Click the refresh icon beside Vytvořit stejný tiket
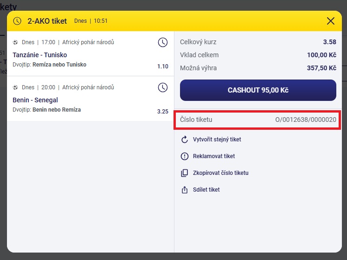347x260 pixels. pos(184,140)
